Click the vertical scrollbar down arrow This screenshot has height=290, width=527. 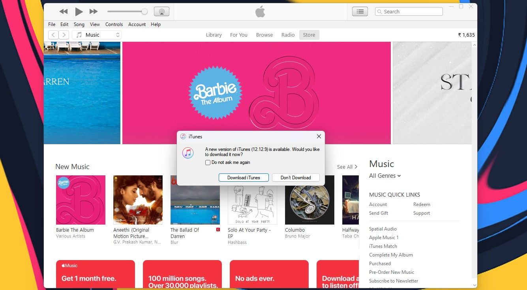click(x=474, y=284)
